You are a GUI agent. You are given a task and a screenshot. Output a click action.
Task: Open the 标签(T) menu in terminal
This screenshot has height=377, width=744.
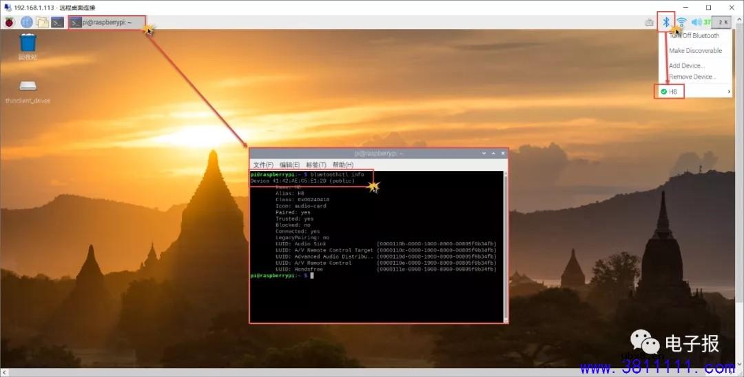tap(316, 165)
